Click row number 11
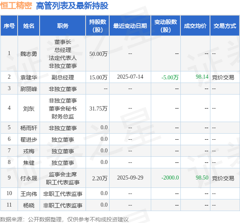Image resolution: width=240 pixels, height=223 pixels. tap(9, 205)
